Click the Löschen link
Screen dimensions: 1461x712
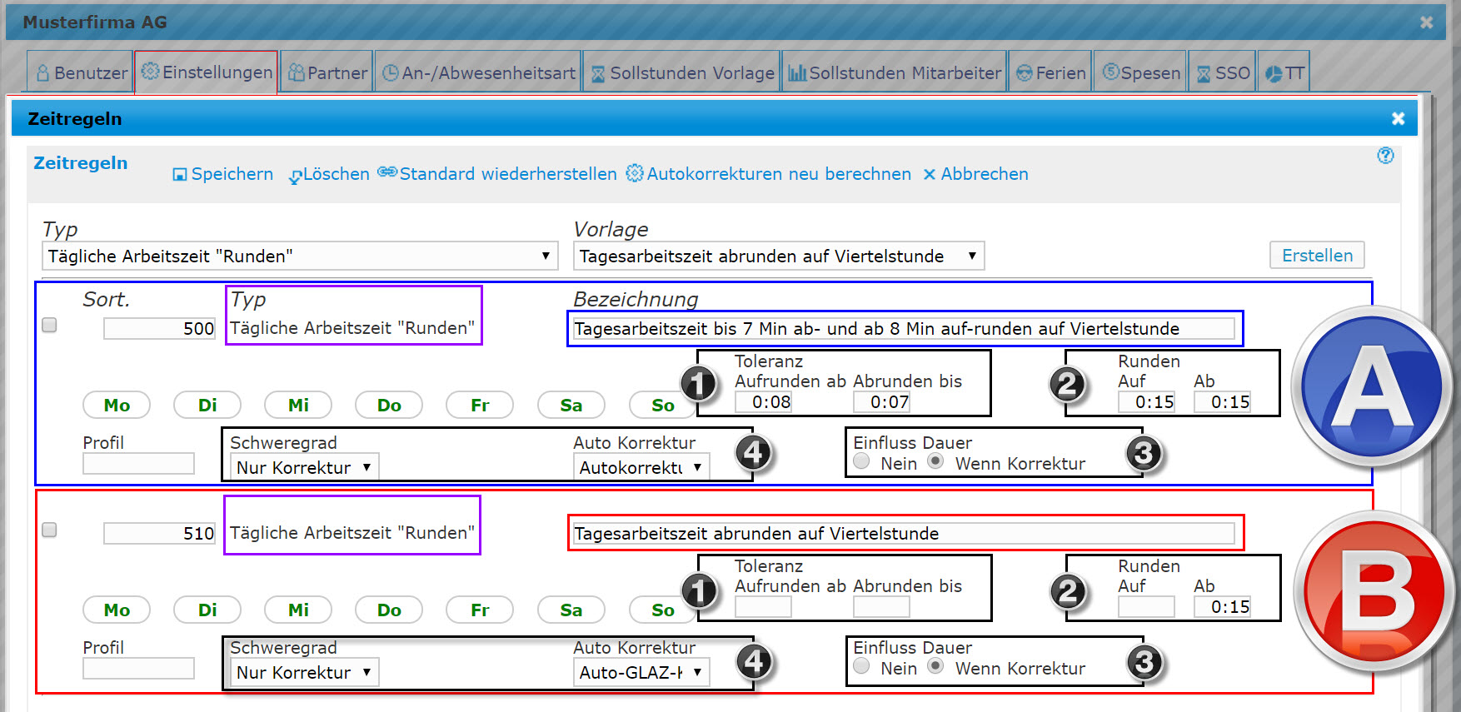[337, 174]
